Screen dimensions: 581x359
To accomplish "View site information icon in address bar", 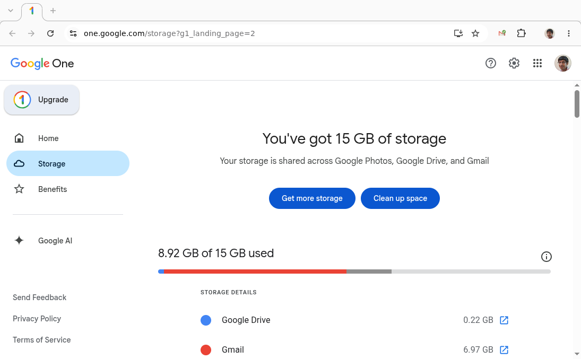I will click(x=73, y=33).
